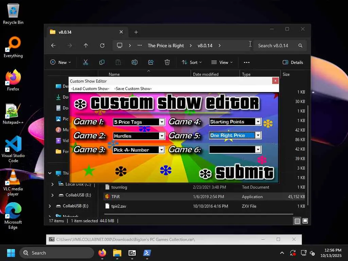Open the View options dropdown
This screenshot has height=261, width=348.
click(222, 63)
